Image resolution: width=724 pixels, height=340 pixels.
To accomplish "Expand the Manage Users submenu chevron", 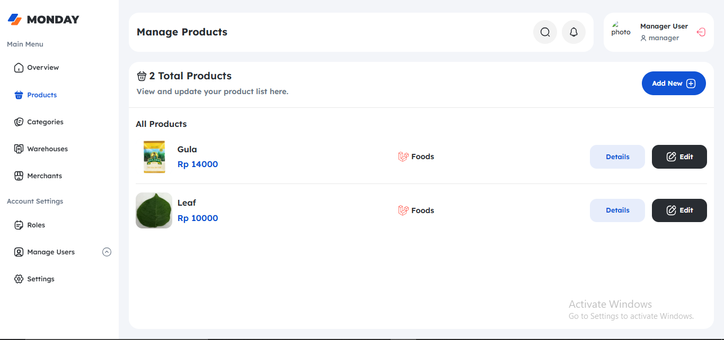I will 107,252.
